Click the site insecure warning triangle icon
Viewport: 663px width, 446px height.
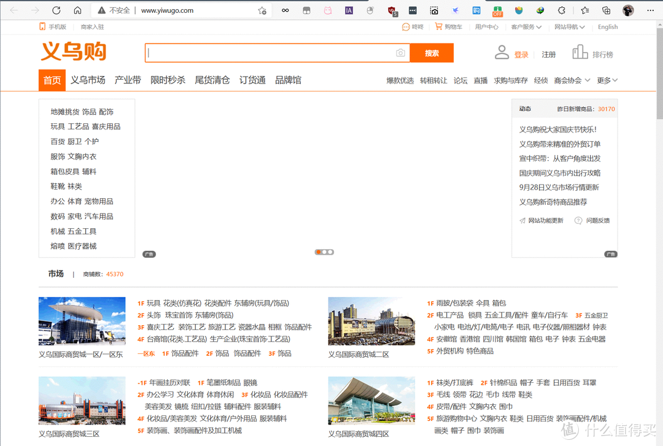[101, 10]
